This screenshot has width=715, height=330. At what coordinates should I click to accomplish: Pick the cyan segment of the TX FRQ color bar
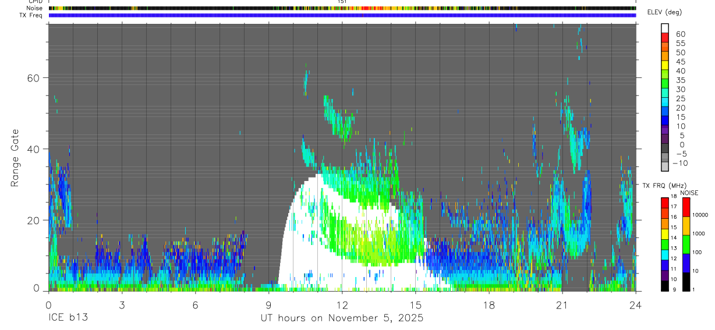[666, 256]
